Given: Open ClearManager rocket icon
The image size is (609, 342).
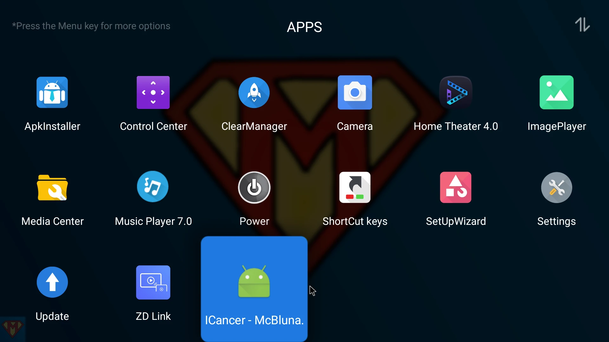Looking at the screenshot, I should (254, 92).
